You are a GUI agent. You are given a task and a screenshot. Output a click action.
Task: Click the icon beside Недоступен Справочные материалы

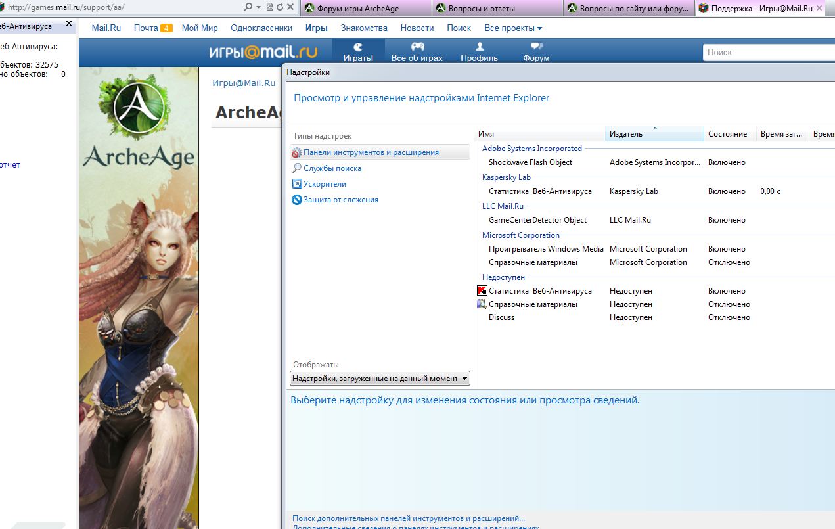tap(482, 304)
